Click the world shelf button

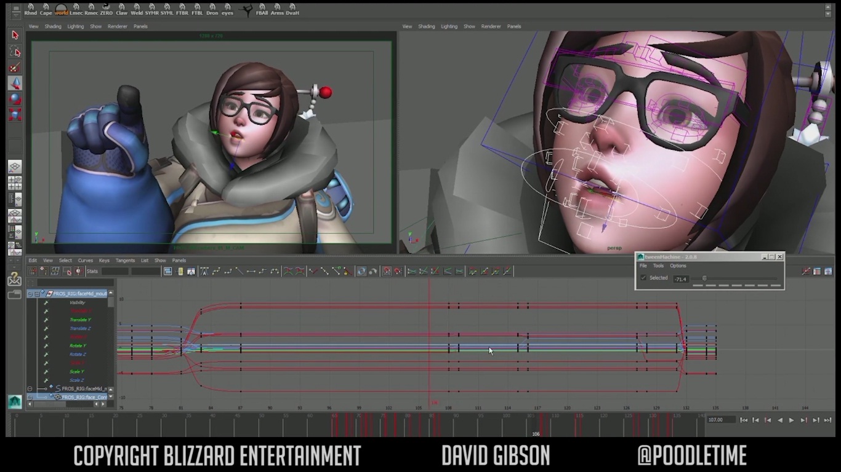[x=61, y=9]
